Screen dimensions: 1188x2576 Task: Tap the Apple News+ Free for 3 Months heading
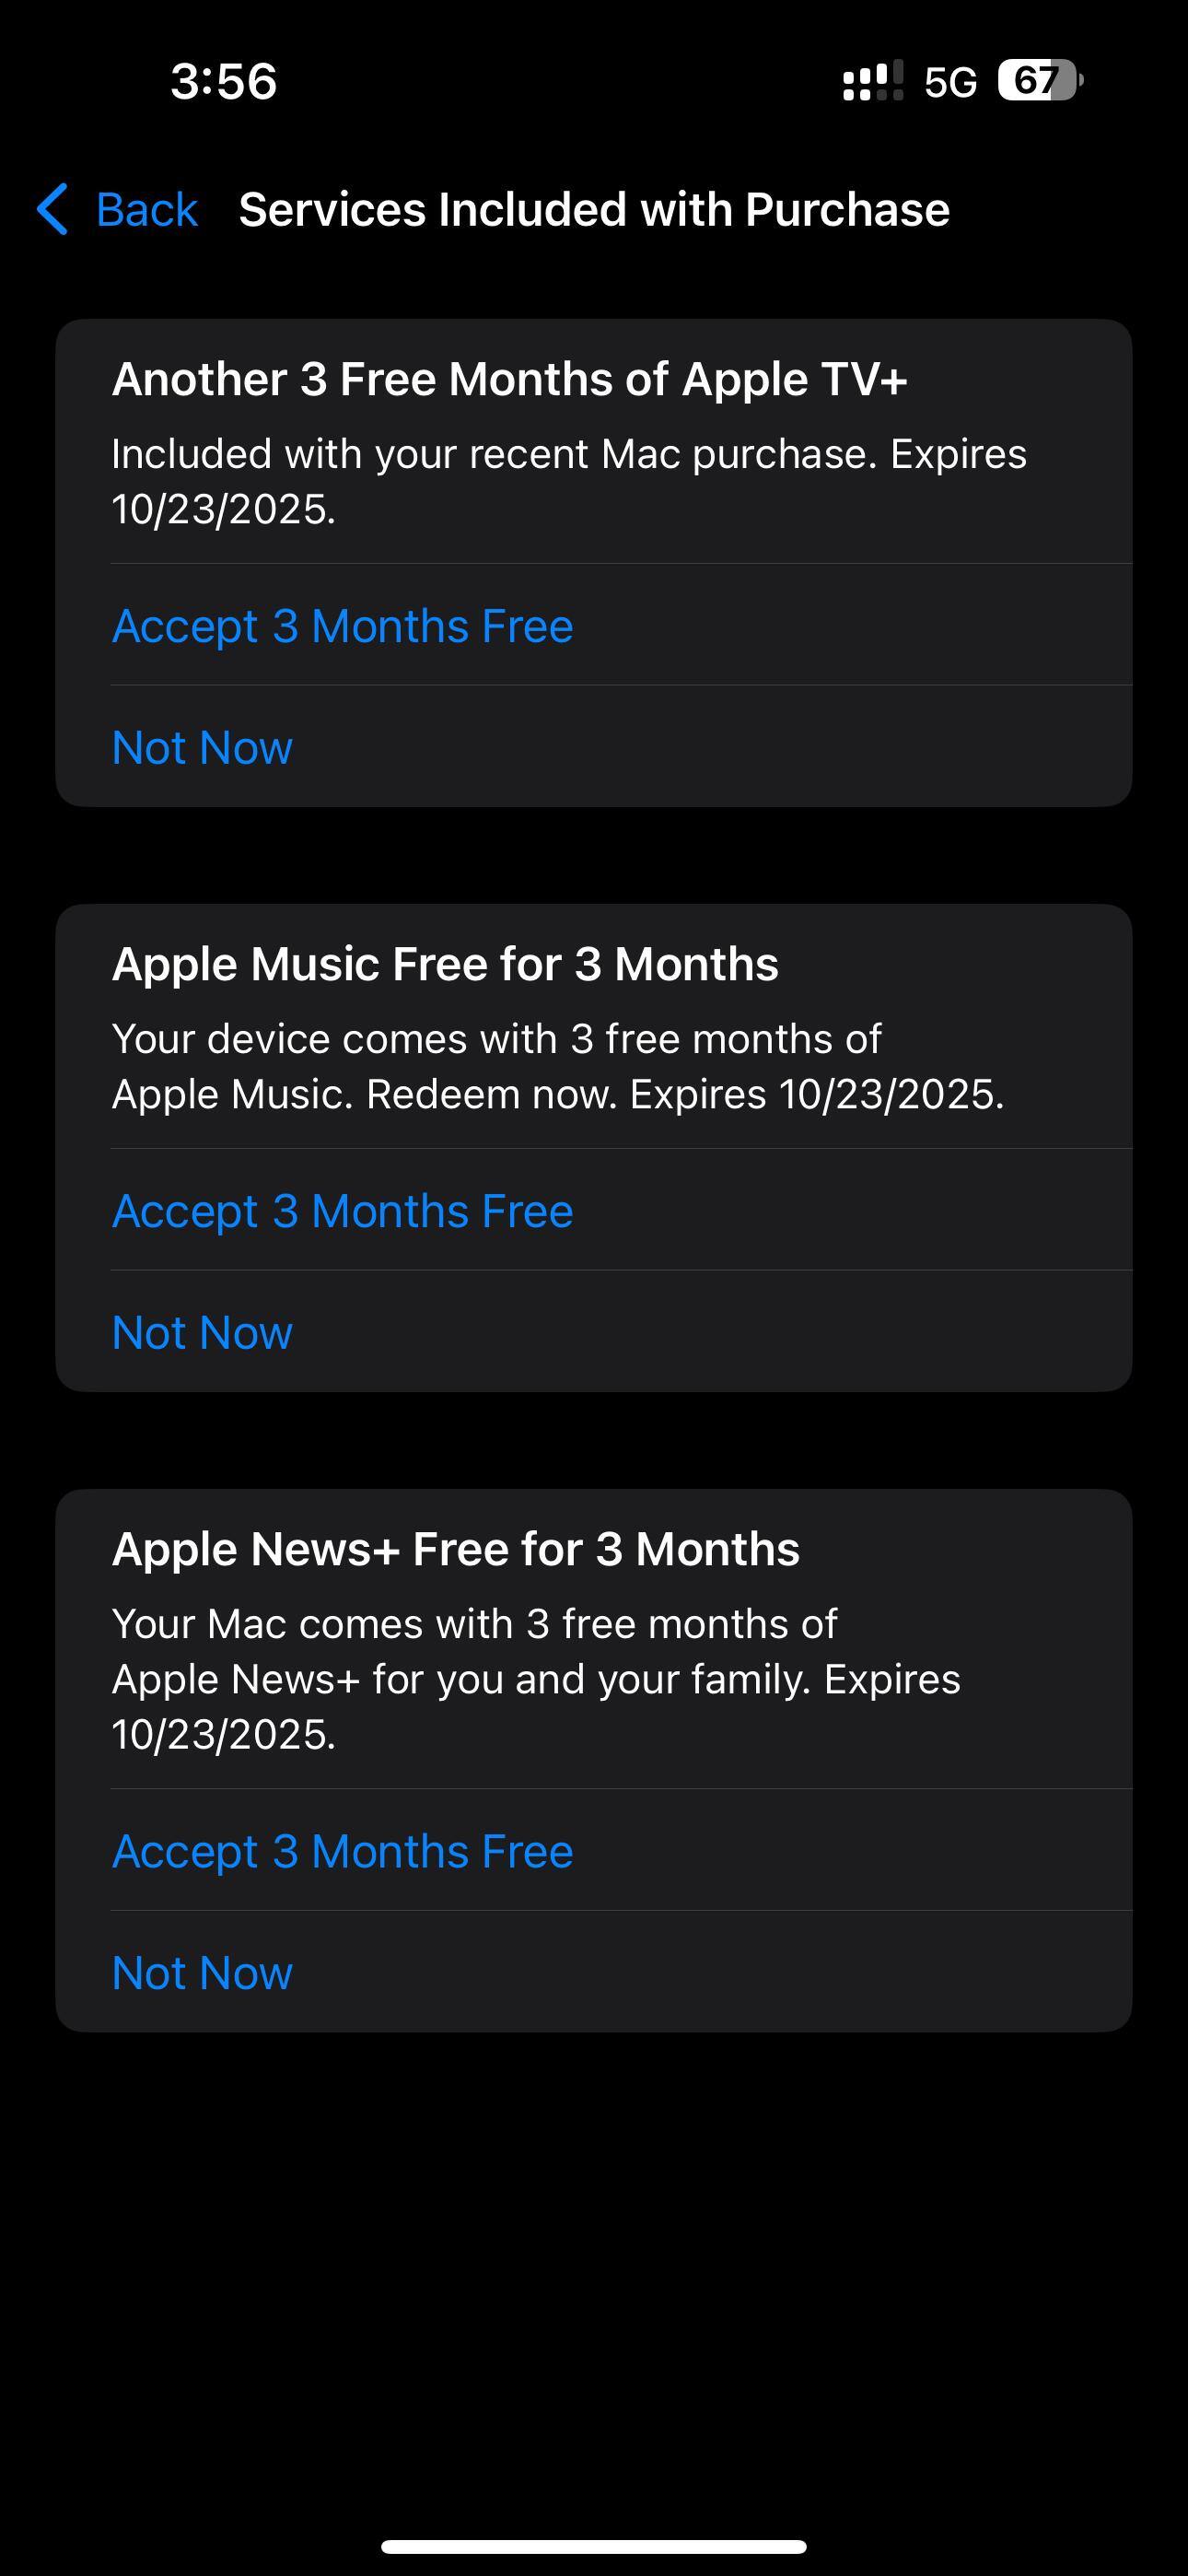click(455, 1549)
